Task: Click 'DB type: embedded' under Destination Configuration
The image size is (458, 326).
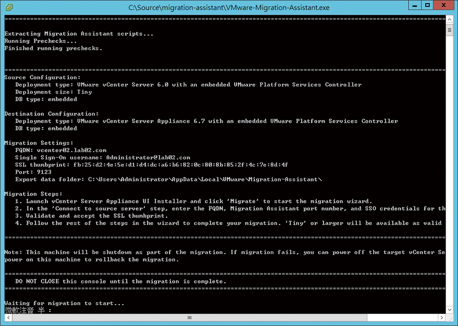Action: 46,129
